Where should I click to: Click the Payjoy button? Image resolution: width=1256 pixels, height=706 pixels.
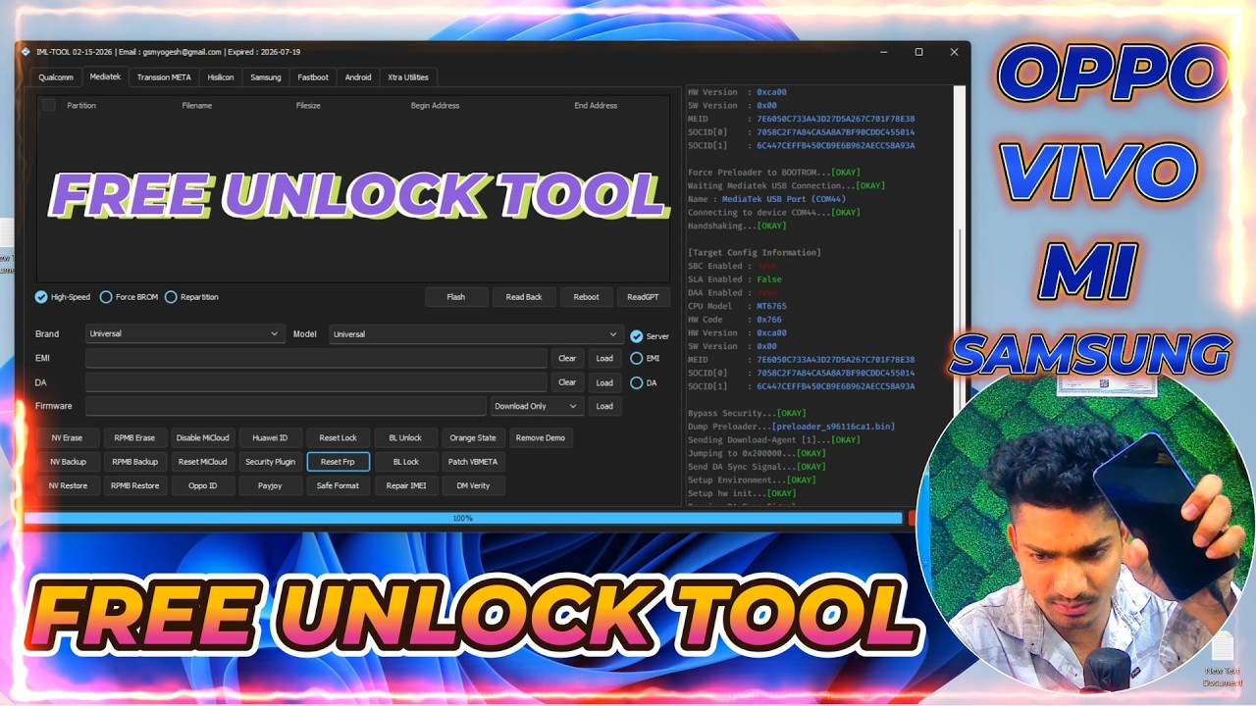click(270, 485)
